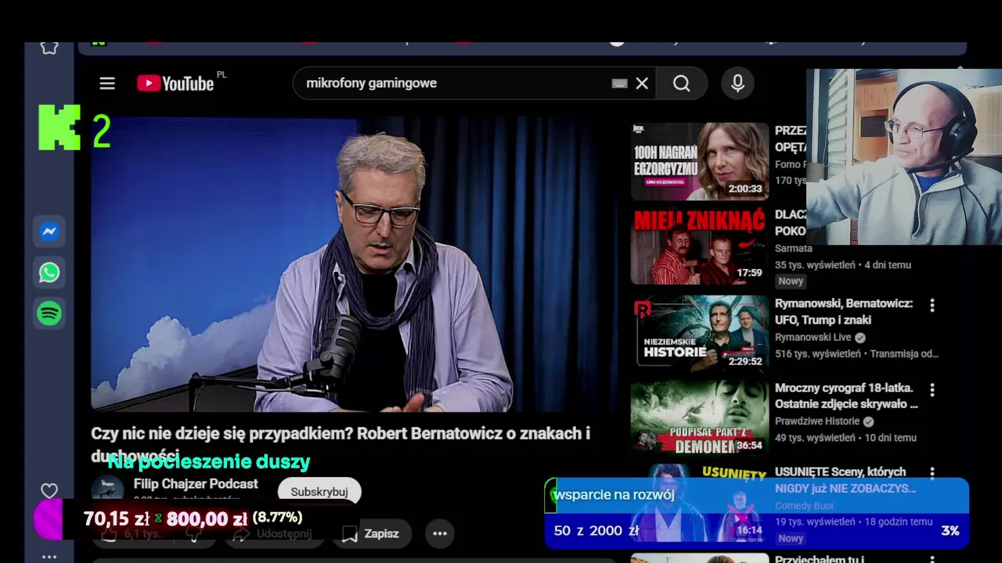Open the Nieziemskie Historie video thumbnail
The image size is (1002, 563).
[x=700, y=332]
